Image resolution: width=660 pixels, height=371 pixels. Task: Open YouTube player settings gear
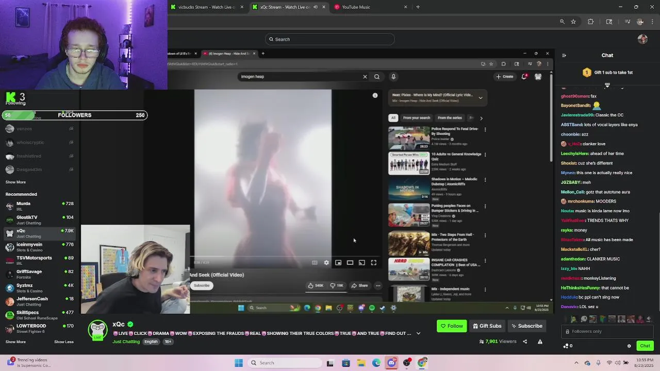click(x=326, y=263)
